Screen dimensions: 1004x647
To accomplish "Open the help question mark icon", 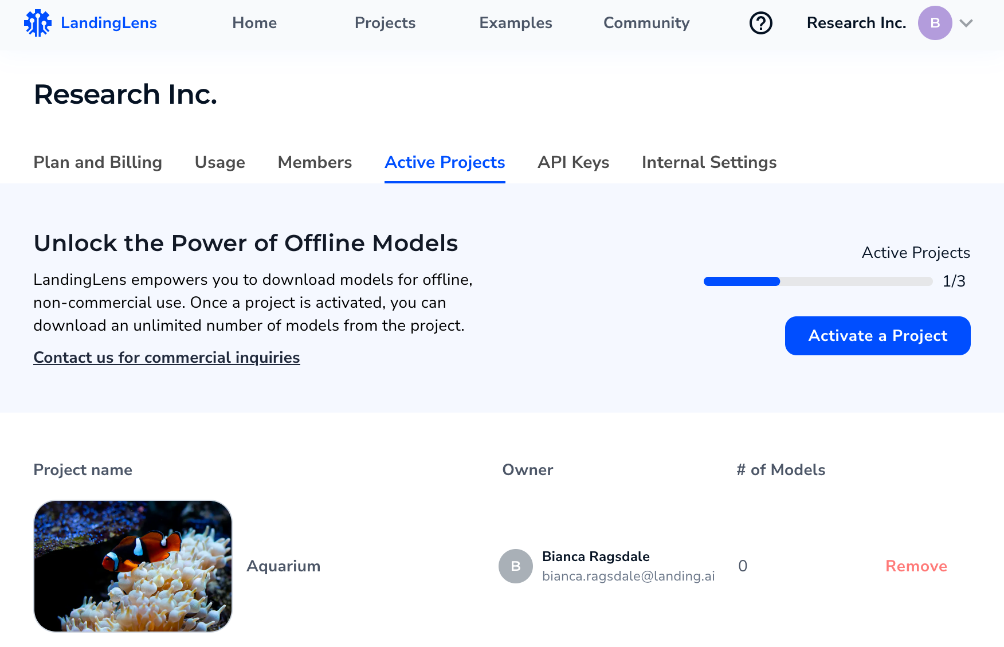I will pyautogui.click(x=761, y=23).
